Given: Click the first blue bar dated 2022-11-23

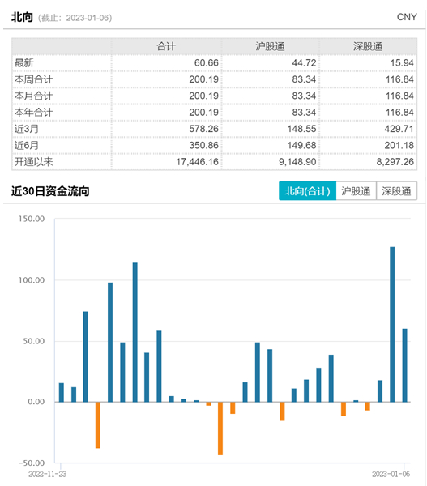Looking at the screenshot, I should coord(62,392).
